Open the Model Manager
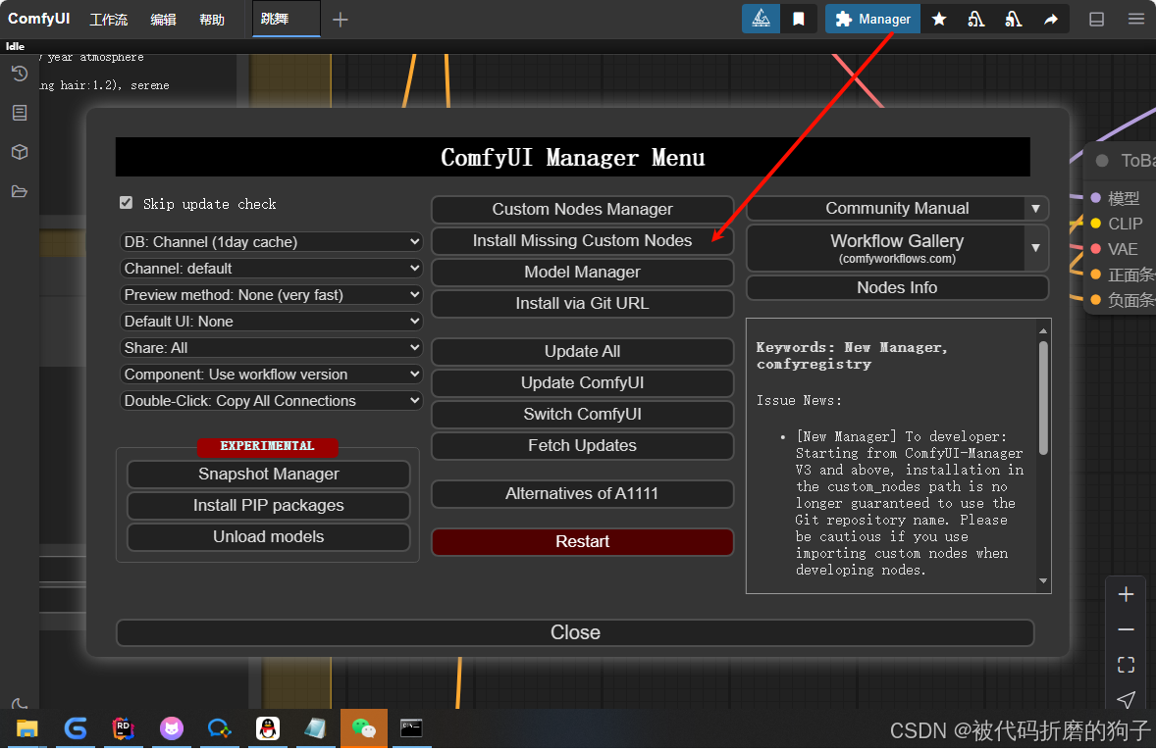 (583, 272)
